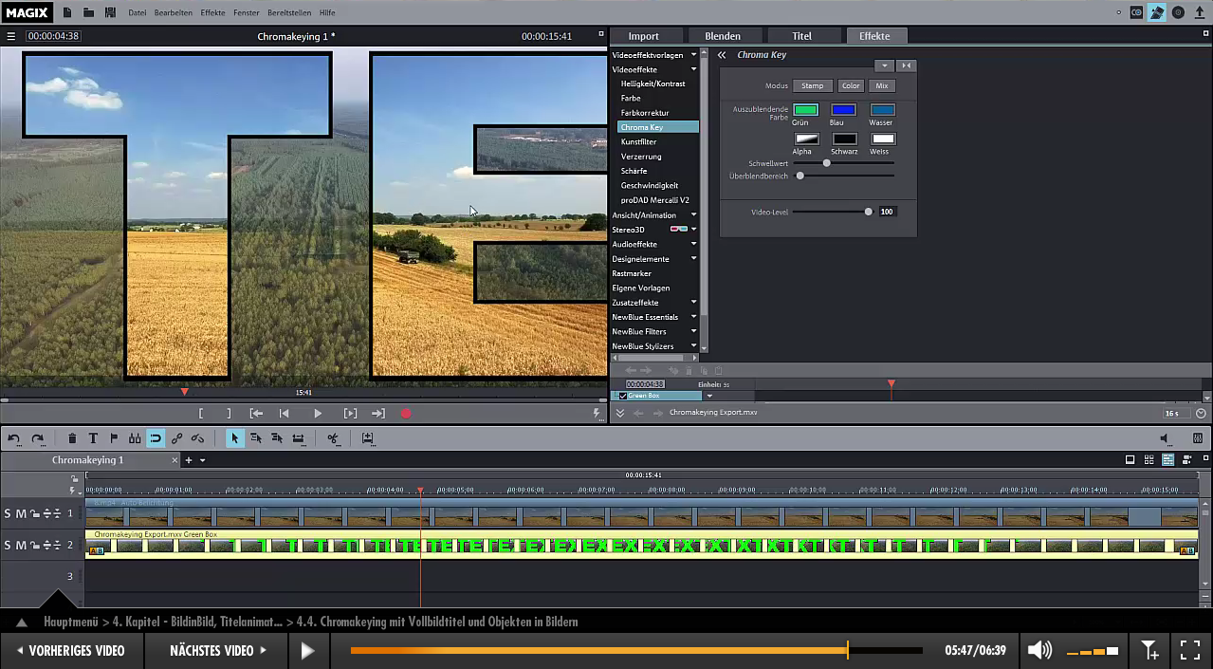Toggle the Green Box effect checkbox
1213x669 pixels.
[x=623, y=396]
